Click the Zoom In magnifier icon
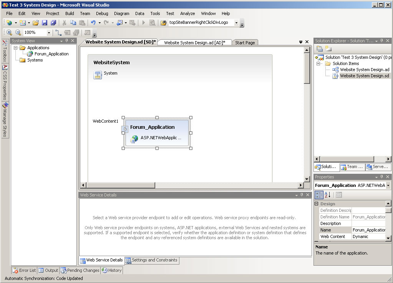This screenshot has width=393, height=283. tap(9, 32)
